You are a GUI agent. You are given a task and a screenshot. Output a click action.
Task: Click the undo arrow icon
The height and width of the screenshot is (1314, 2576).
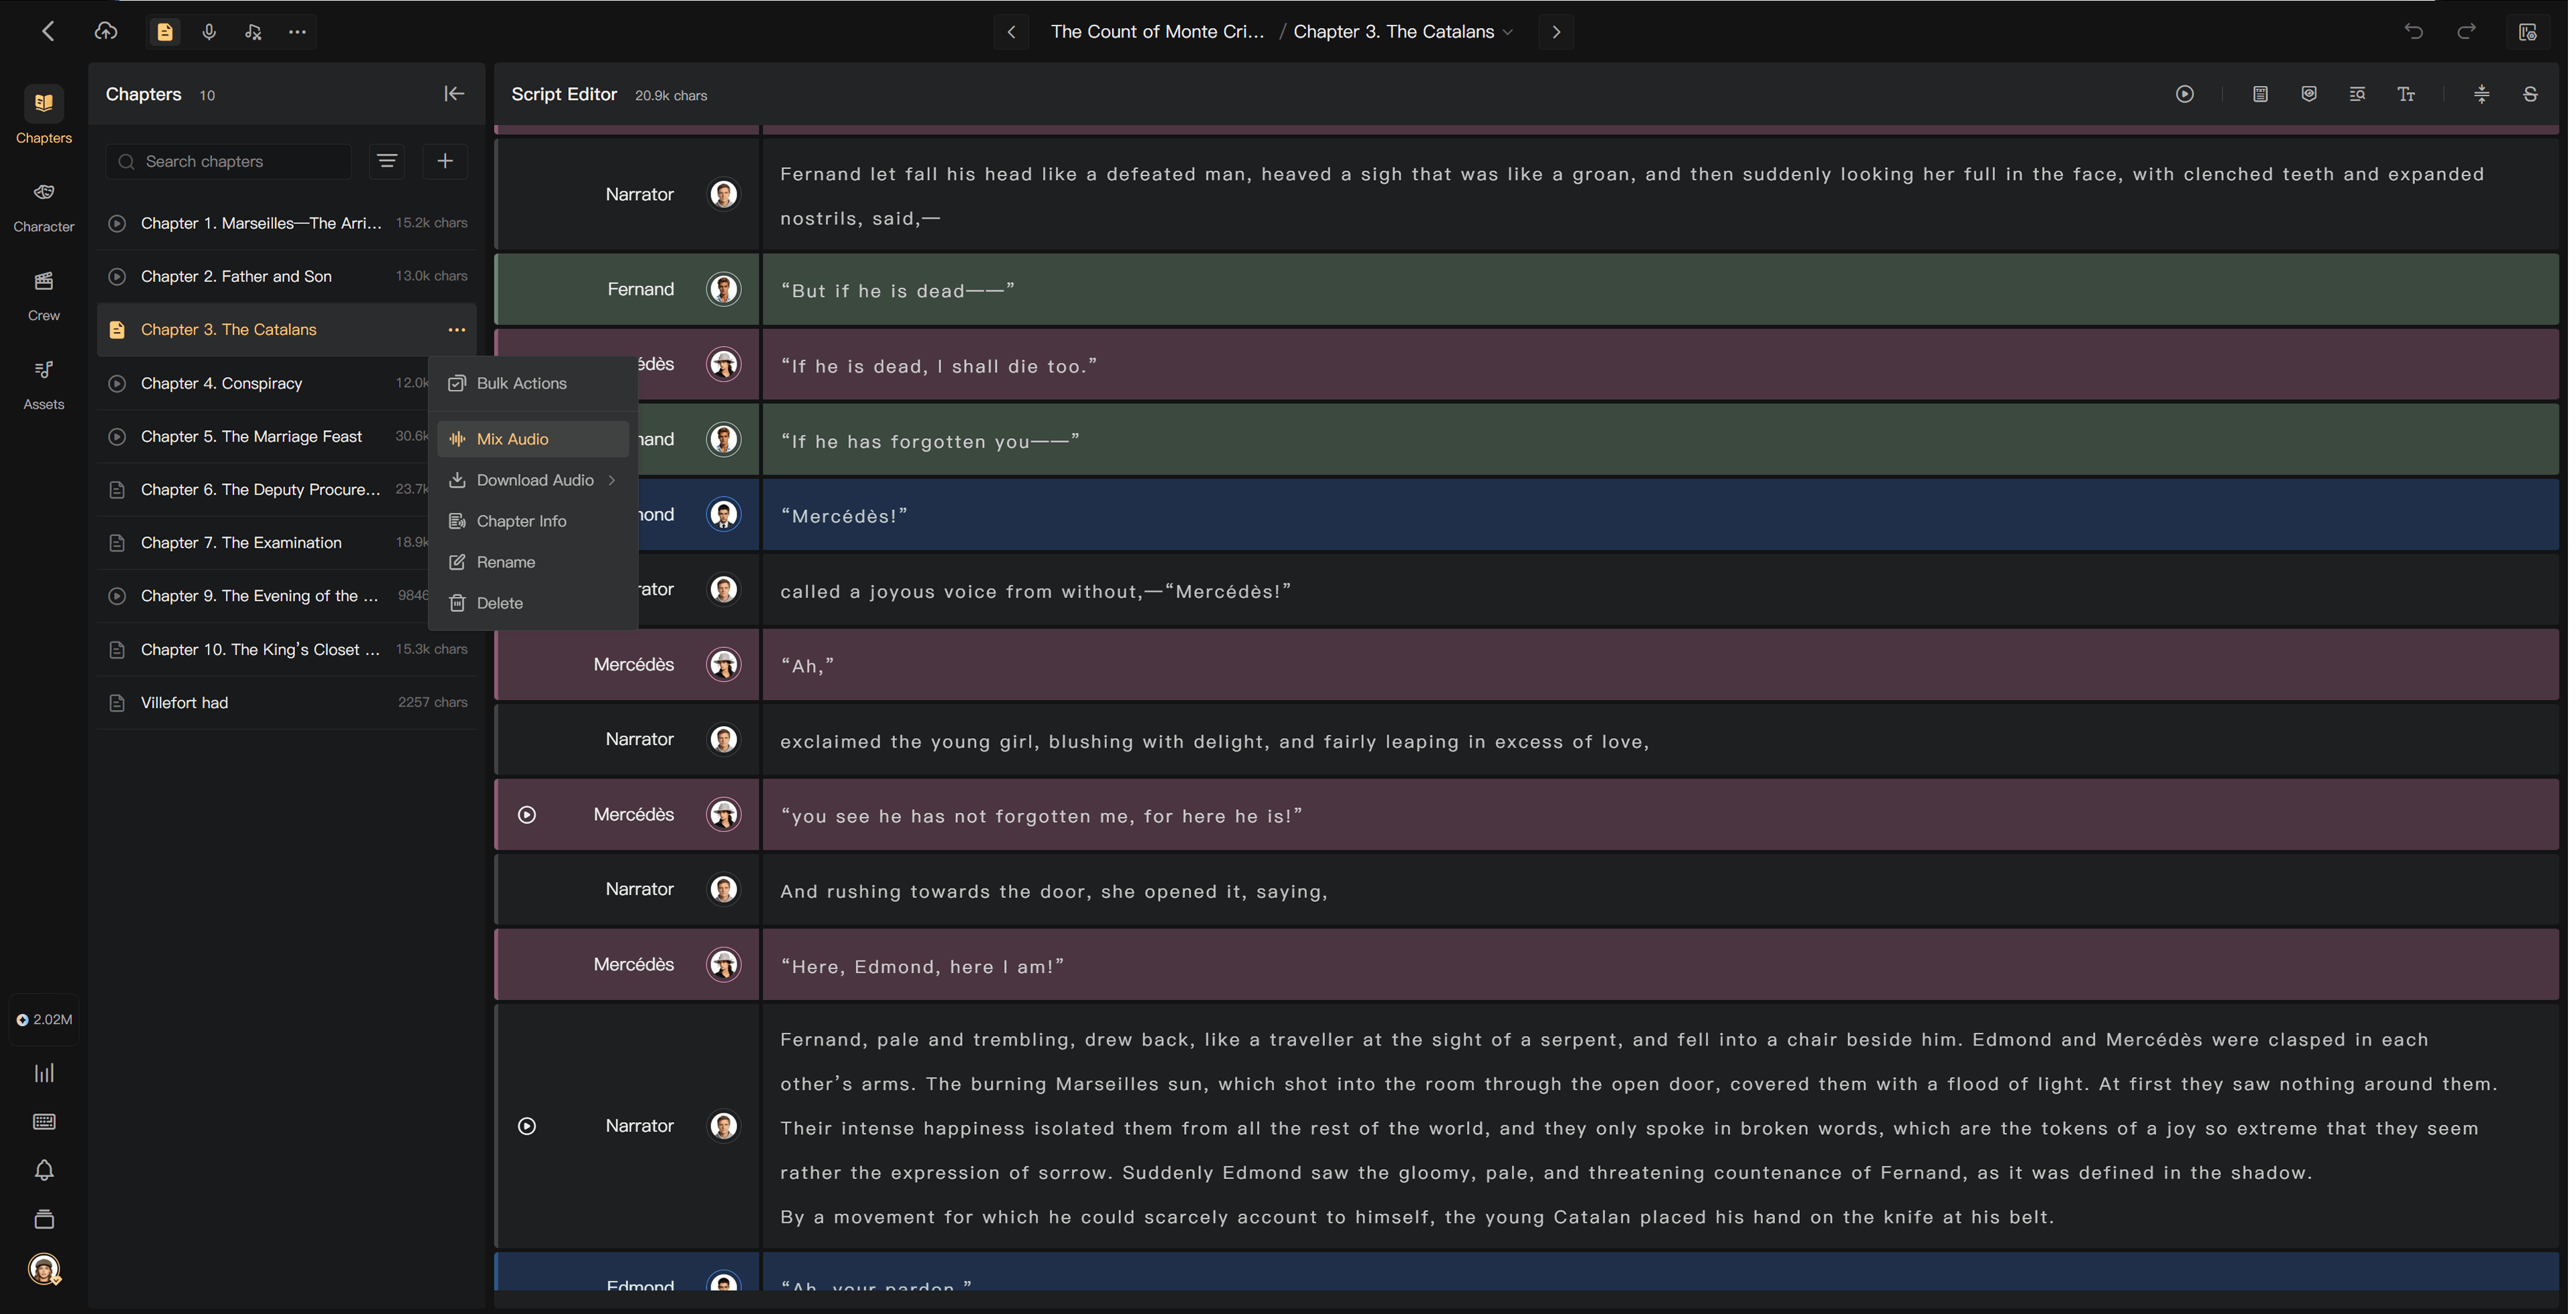tap(2414, 31)
